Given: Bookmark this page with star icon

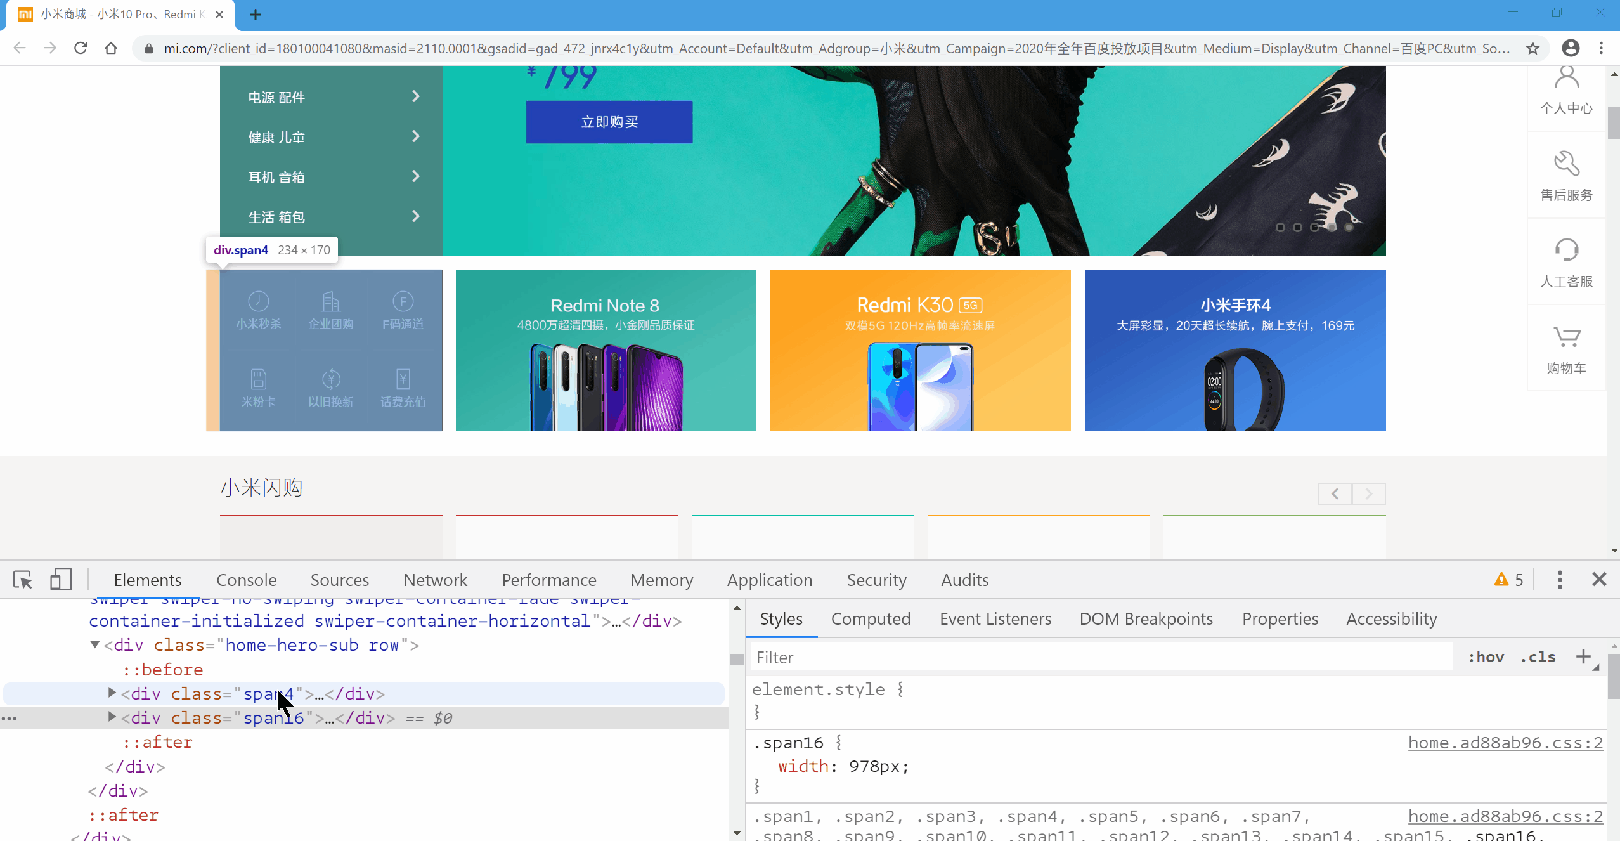Looking at the screenshot, I should tap(1533, 48).
